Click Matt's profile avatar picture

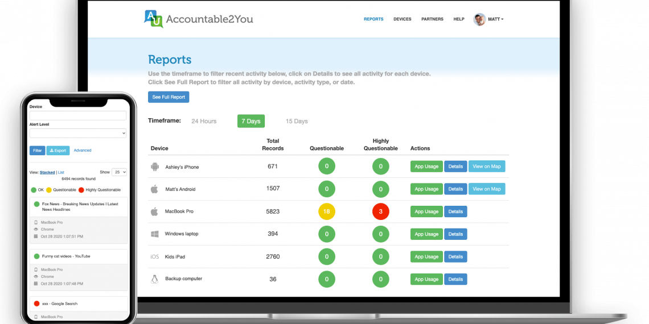pyautogui.click(x=479, y=19)
